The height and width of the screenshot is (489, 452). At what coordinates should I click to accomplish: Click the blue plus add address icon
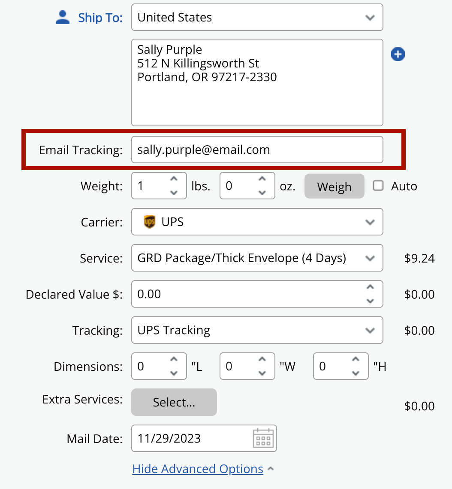coord(398,55)
